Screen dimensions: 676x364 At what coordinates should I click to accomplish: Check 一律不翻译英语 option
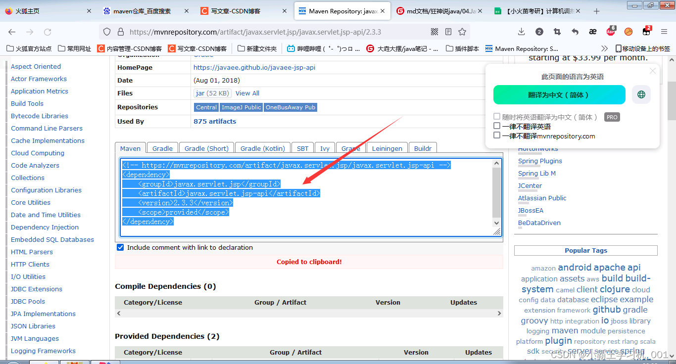[x=497, y=126]
